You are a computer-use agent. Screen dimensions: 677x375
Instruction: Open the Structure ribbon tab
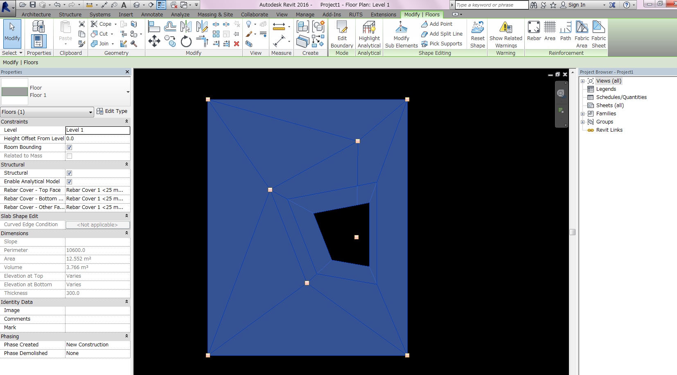click(x=70, y=14)
